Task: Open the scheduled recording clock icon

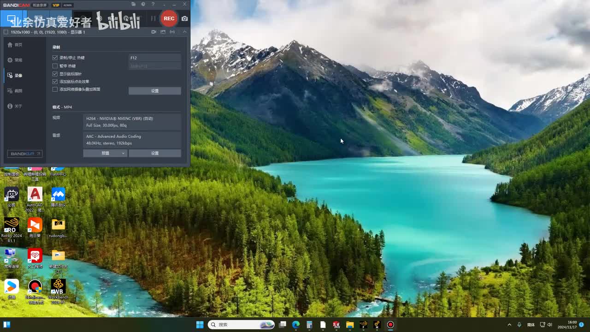Action: [x=143, y=4]
